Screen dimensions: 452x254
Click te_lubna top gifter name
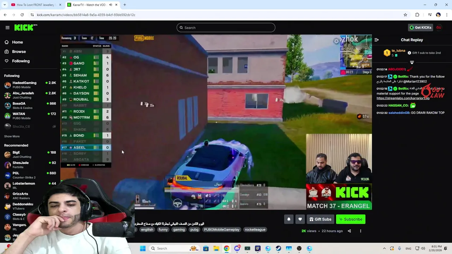click(x=398, y=50)
